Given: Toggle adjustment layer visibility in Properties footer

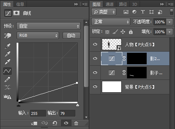Looking at the screenshot, I should pyautogui.click(x=66, y=123).
